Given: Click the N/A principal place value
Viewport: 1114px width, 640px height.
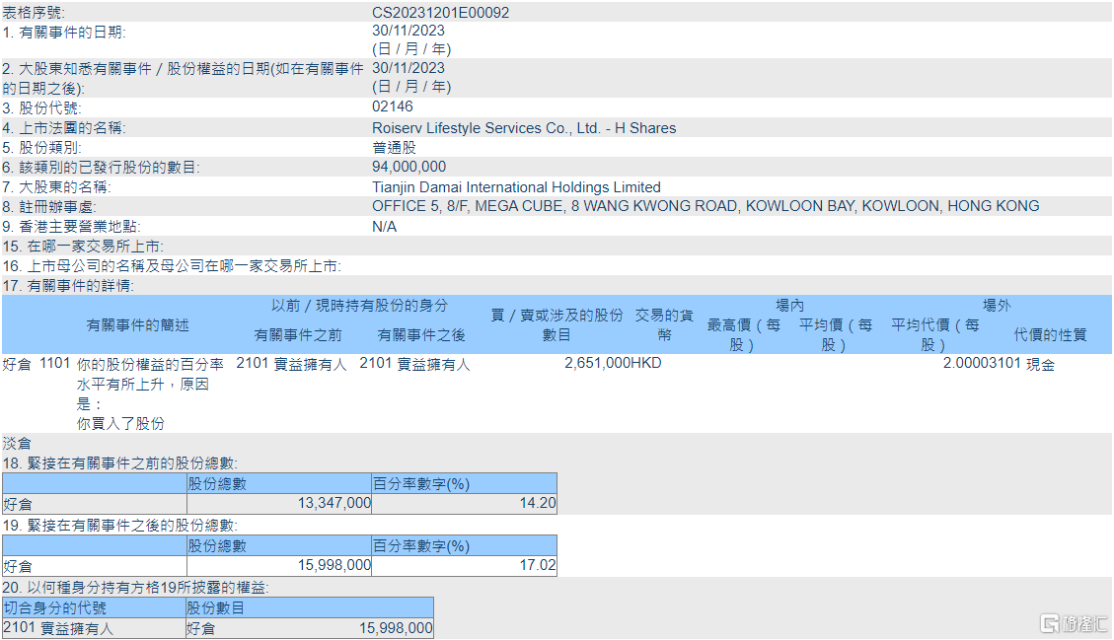Looking at the screenshot, I should (385, 227).
